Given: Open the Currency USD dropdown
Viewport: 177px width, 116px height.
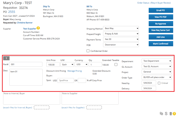Looking at the screenshot, I should (x=81, y=65).
